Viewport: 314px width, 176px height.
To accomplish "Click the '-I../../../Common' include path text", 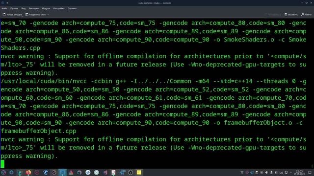I will pos(160,81).
